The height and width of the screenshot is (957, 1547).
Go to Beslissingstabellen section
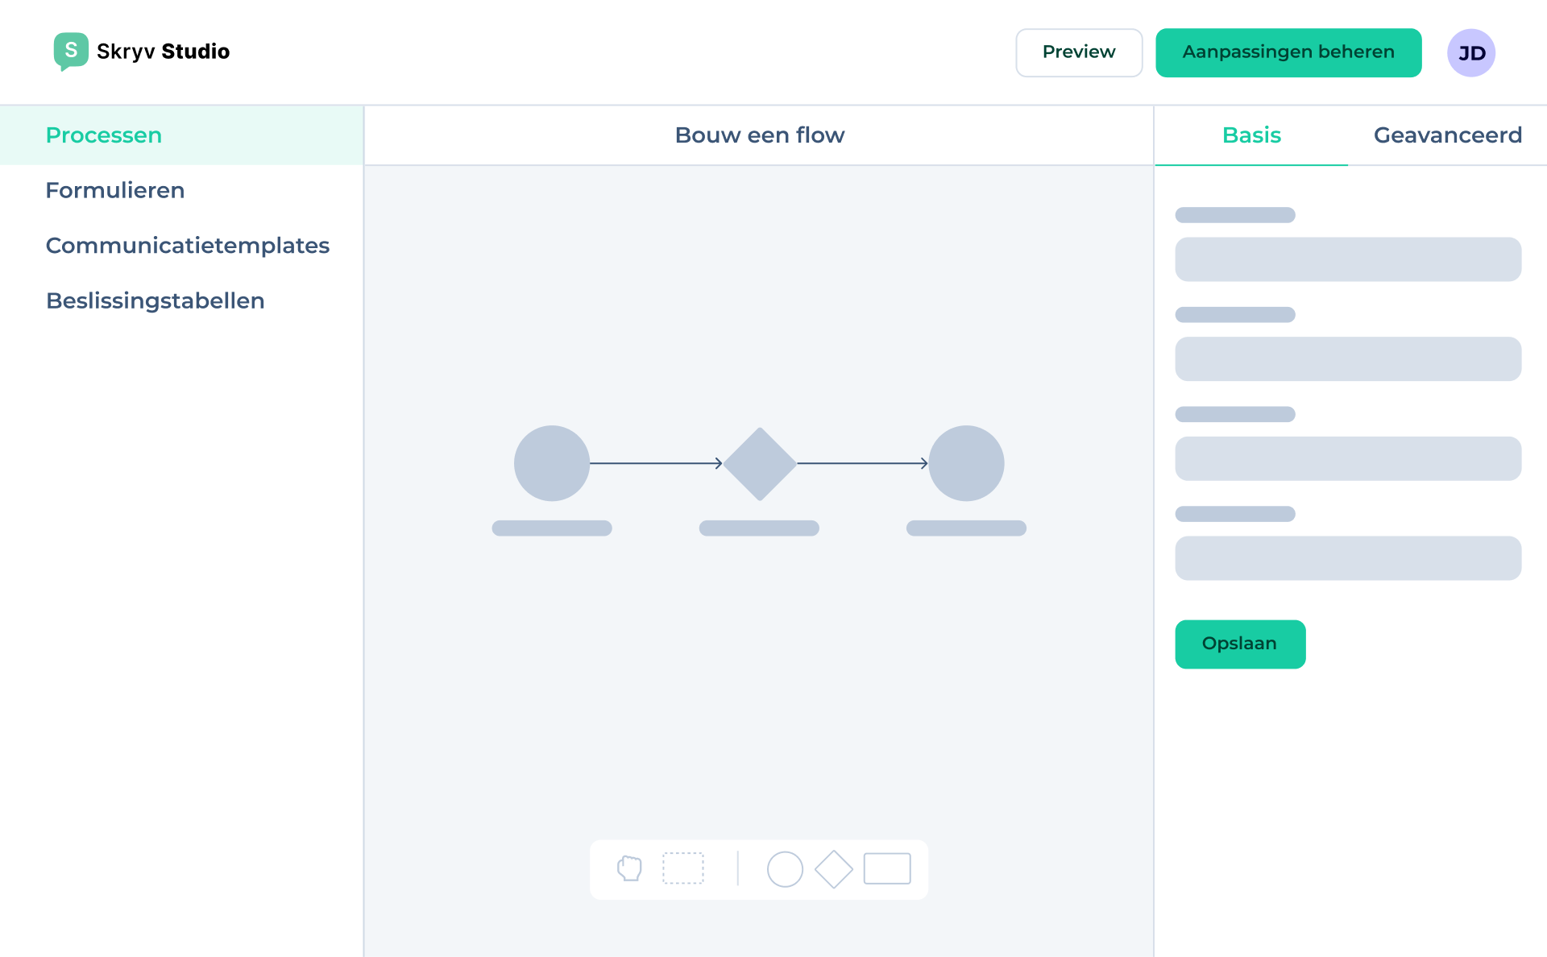tap(156, 300)
